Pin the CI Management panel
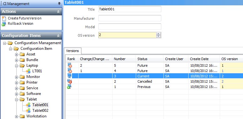Viewport: 243px width, 119px height. pos(59,3)
